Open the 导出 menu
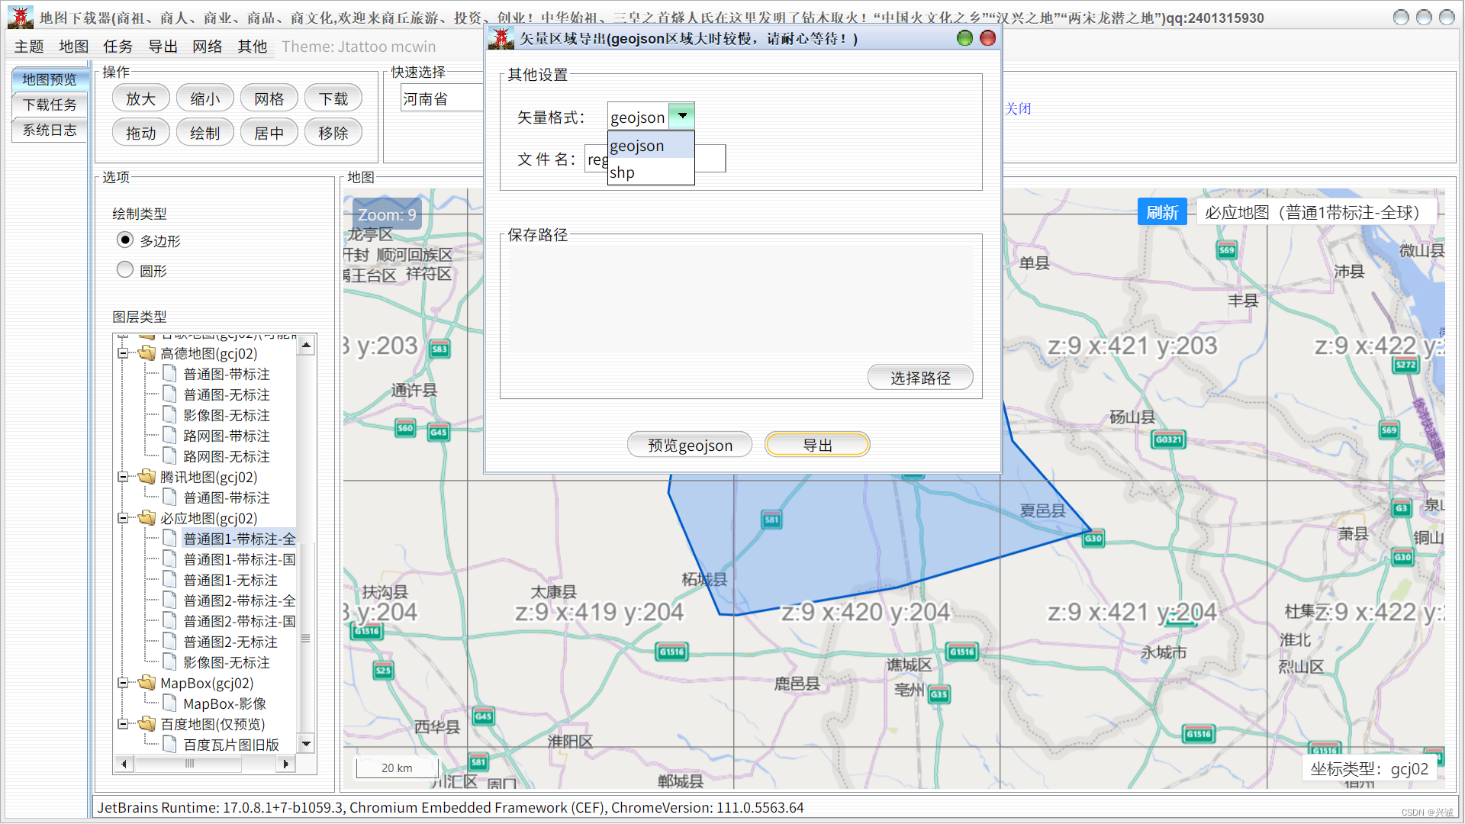The width and height of the screenshot is (1465, 824). (163, 47)
